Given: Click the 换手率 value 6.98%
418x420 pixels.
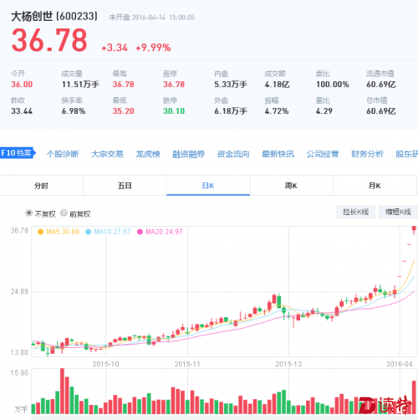Looking at the screenshot, I should [74, 111].
